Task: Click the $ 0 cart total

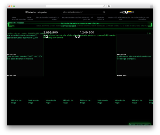Action: click(x=121, y=12)
